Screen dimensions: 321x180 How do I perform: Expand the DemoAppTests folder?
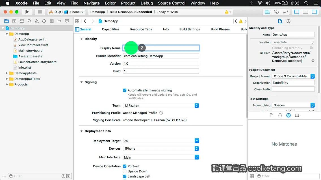point(7,73)
